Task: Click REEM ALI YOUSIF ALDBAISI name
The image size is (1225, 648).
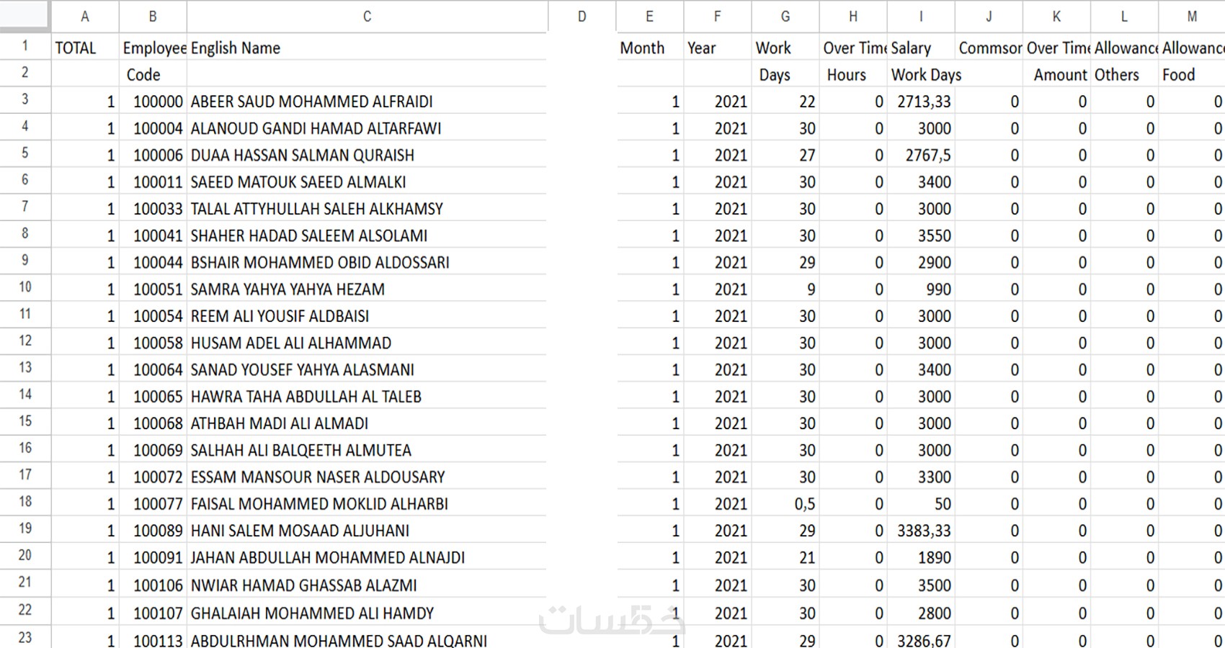Action: pyautogui.click(x=280, y=316)
